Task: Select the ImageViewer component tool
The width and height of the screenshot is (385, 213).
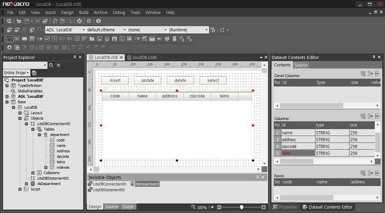Action: pos(100,39)
